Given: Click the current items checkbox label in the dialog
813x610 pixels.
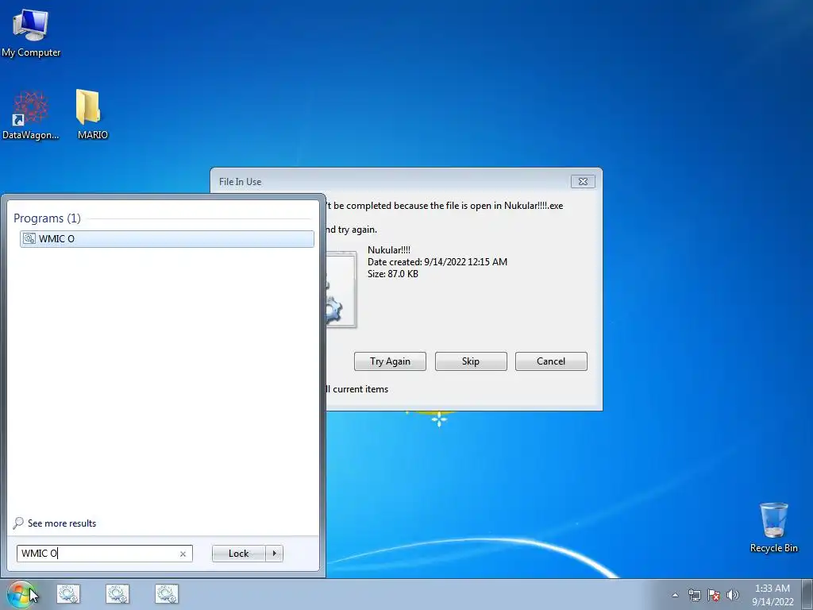Looking at the screenshot, I should [356, 389].
